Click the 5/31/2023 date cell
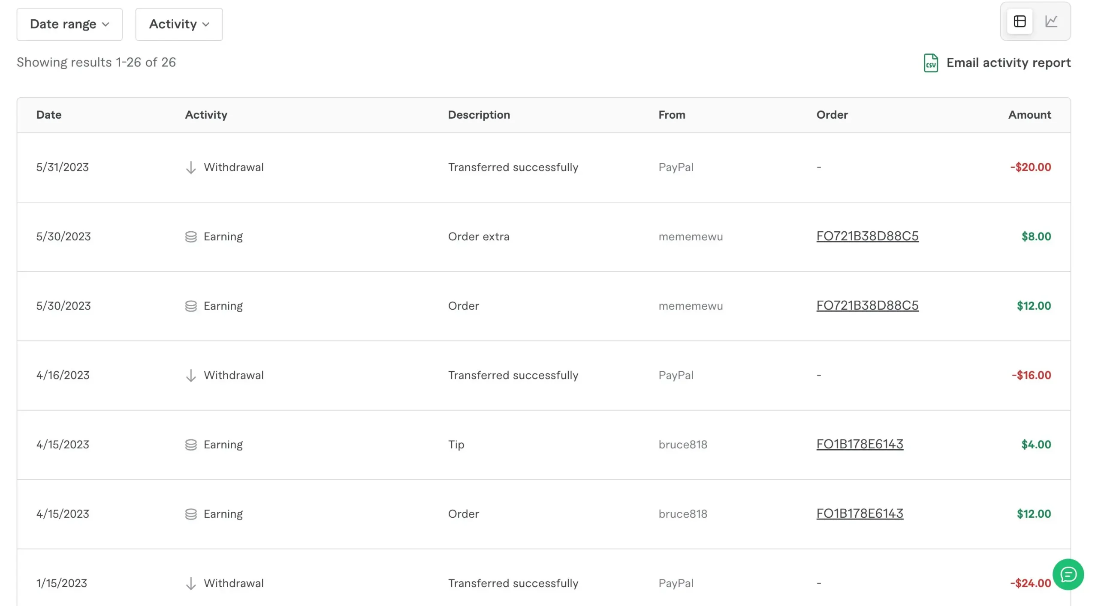Screen dimensions: 1098x606 coord(63,167)
